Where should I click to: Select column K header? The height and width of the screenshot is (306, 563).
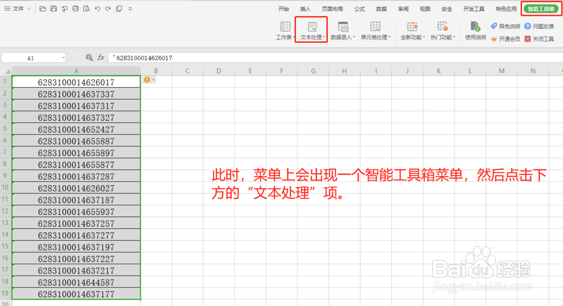[x=439, y=71]
